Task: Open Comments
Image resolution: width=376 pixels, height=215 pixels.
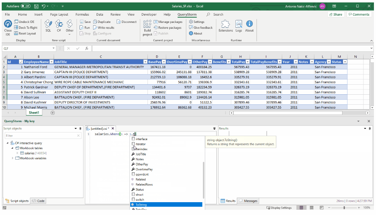Action: tap(359, 15)
